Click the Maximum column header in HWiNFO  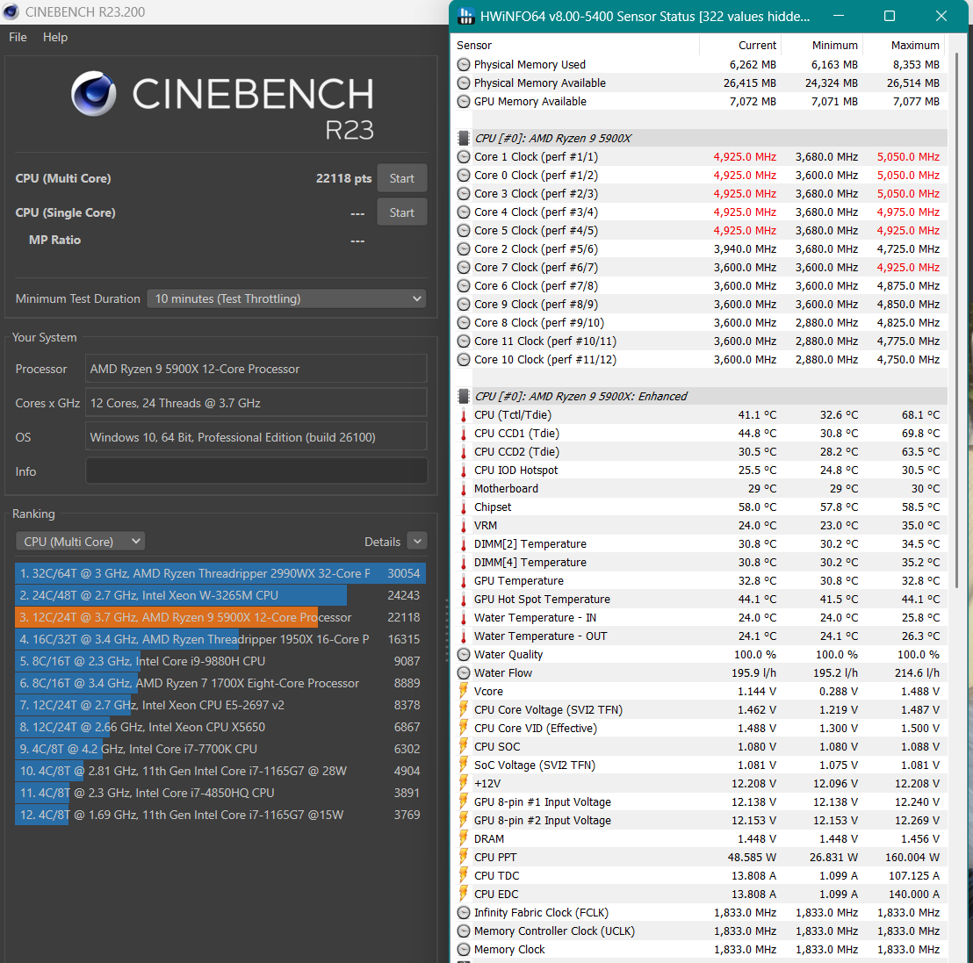[x=915, y=46]
